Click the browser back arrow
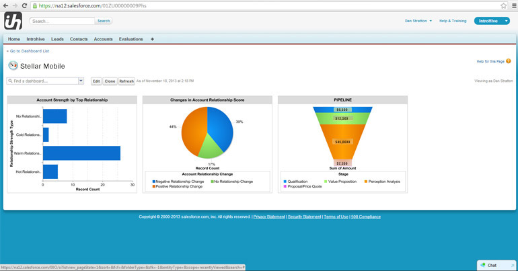 point(5,5)
